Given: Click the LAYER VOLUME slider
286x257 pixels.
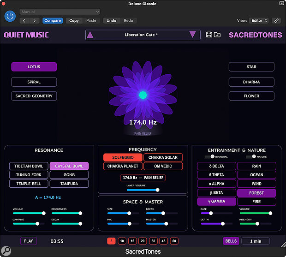Looking at the screenshot, I should tap(143, 190).
